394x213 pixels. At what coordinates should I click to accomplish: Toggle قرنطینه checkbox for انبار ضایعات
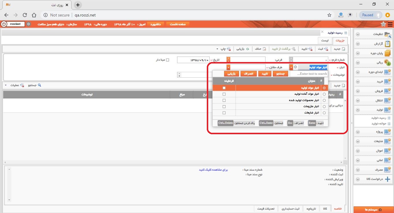coord(224,113)
